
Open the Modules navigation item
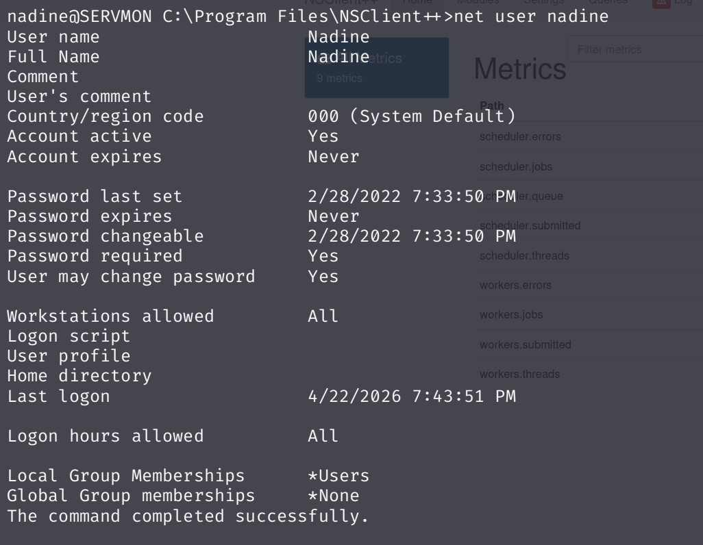[480, 2]
